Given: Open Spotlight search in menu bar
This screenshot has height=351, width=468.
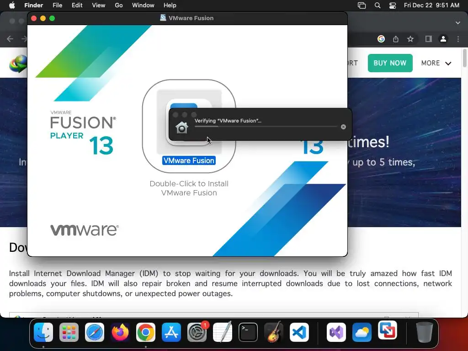Looking at the screenshot, I should pos(378,5).
